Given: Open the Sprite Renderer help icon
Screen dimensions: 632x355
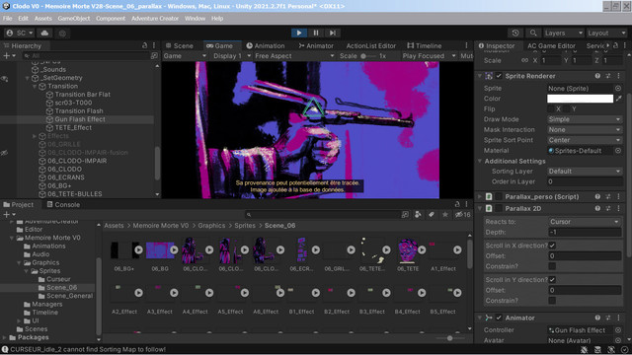Looking at the screenshot, I should click(597, 76).
